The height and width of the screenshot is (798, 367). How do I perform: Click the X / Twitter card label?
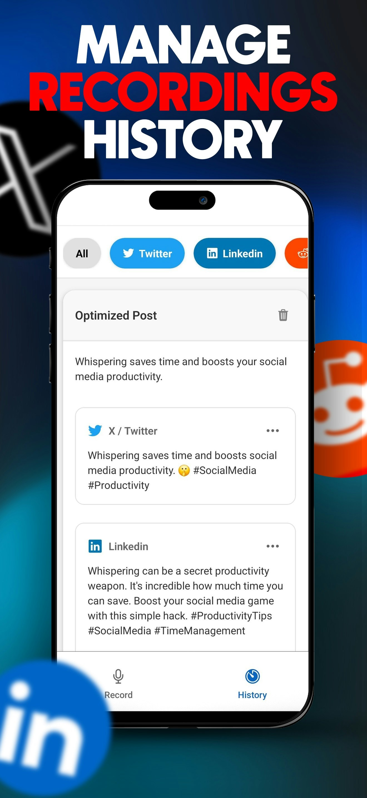point(133,431)
